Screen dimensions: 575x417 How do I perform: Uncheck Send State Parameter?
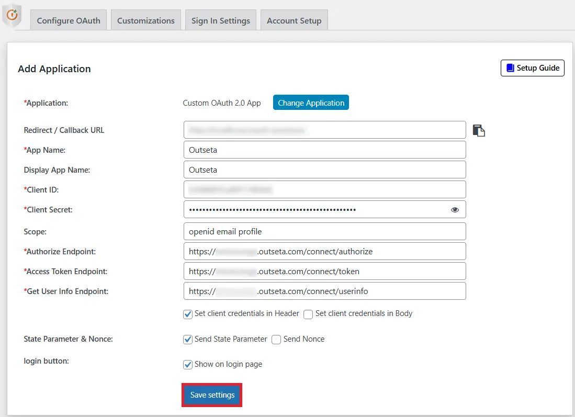click(x=188, y=340)
